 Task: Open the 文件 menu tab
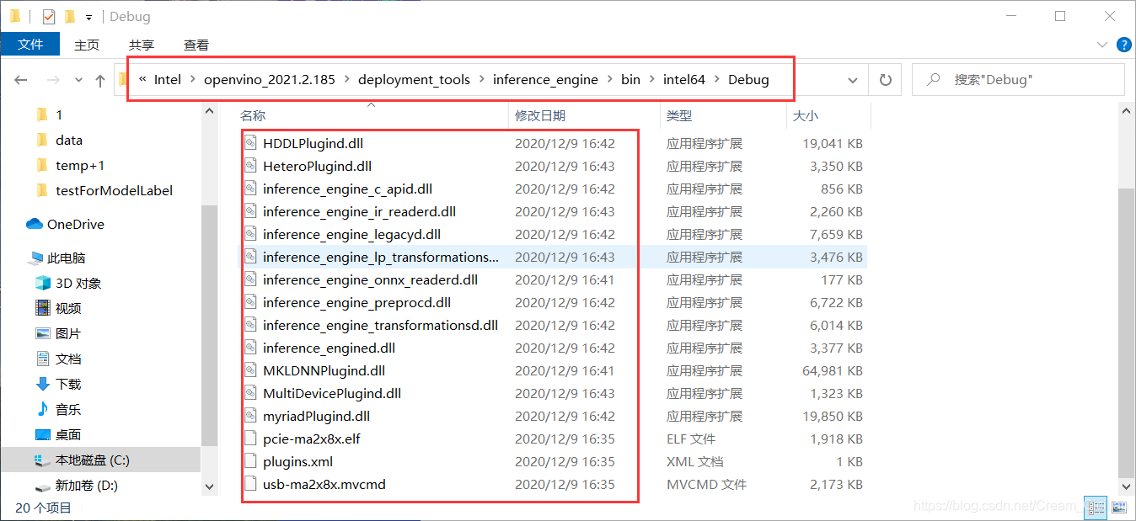coord(30,45)
